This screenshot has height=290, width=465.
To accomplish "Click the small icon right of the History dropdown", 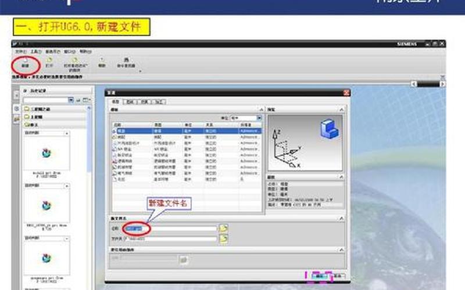I will point(78,100).
